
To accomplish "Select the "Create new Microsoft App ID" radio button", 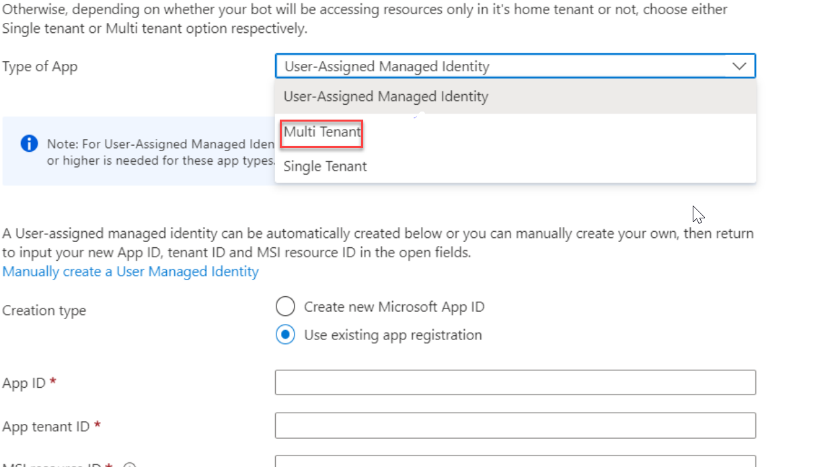I will [285, 306].
